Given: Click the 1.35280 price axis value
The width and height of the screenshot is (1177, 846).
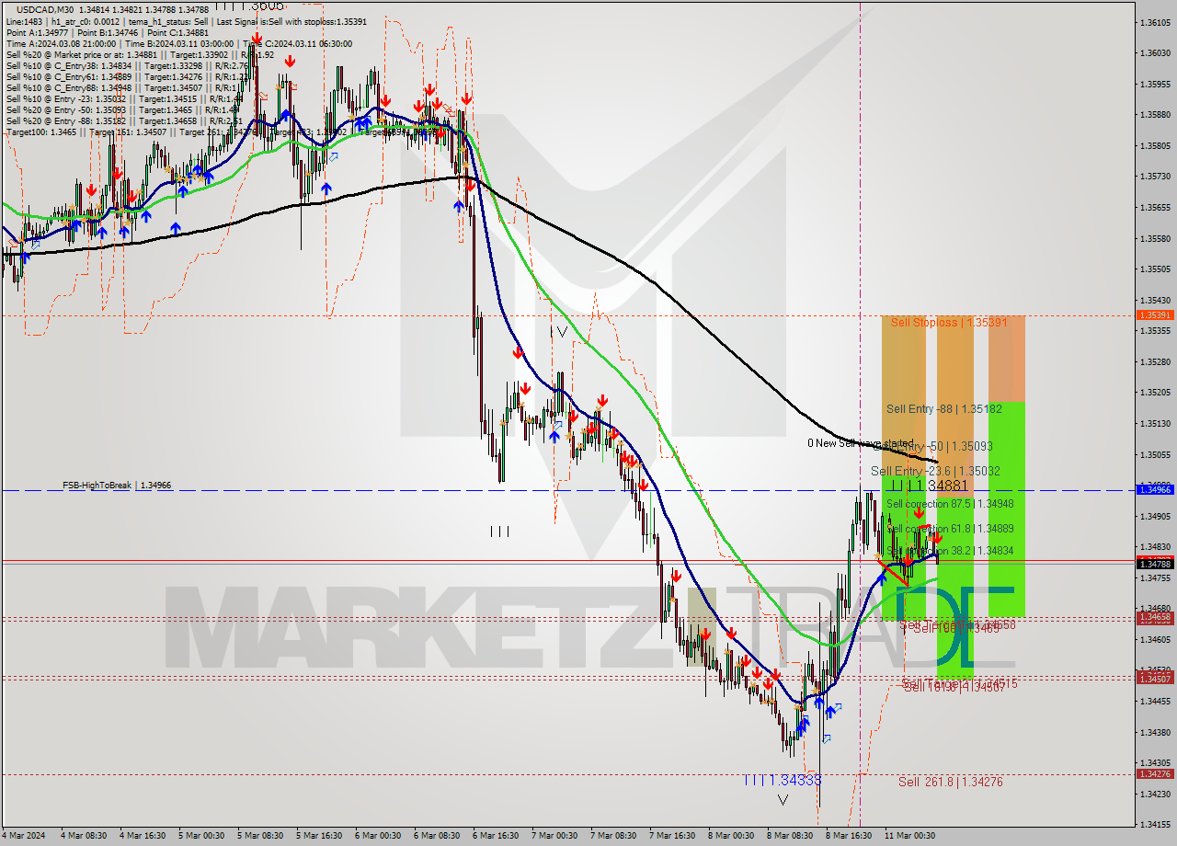Looking at the screenshot, I should [x=1155, y=361].
